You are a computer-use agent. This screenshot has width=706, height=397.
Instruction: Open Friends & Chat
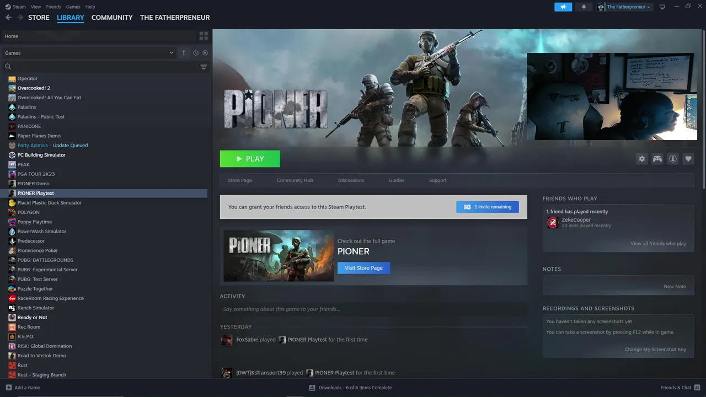point(681,388)
